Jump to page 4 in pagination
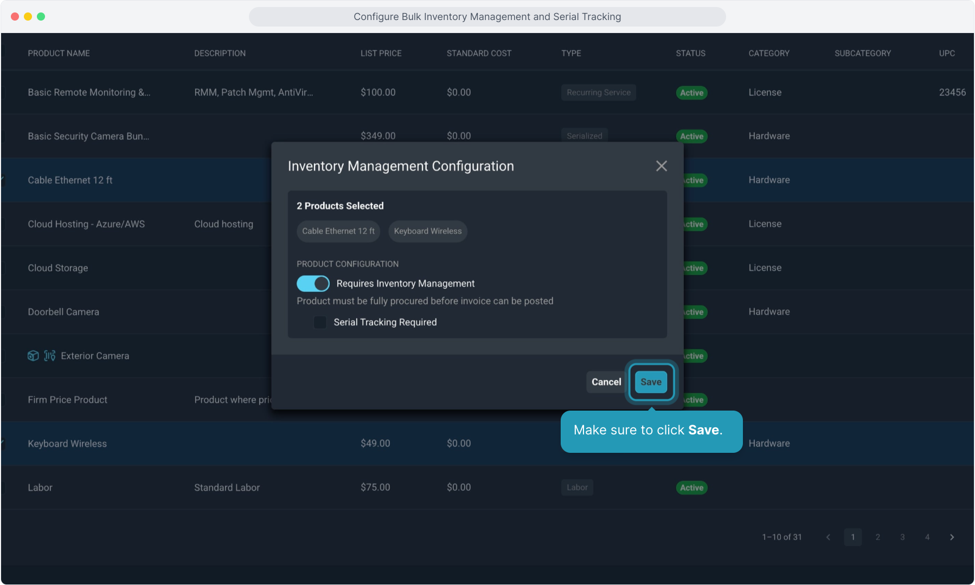The height and width of the screenshot is (585, 975). 927,537
